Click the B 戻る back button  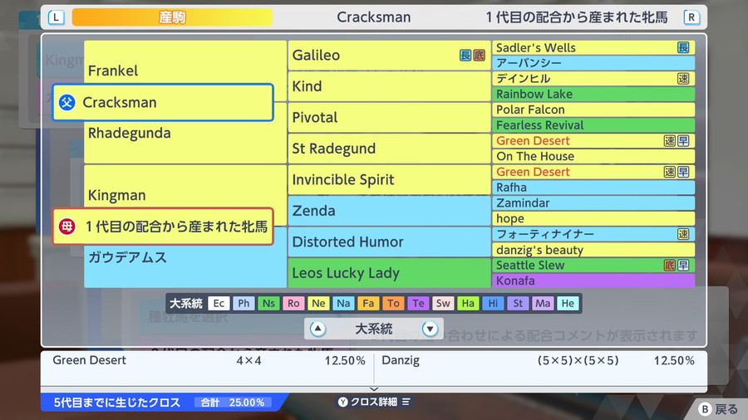tap(718, 409)
